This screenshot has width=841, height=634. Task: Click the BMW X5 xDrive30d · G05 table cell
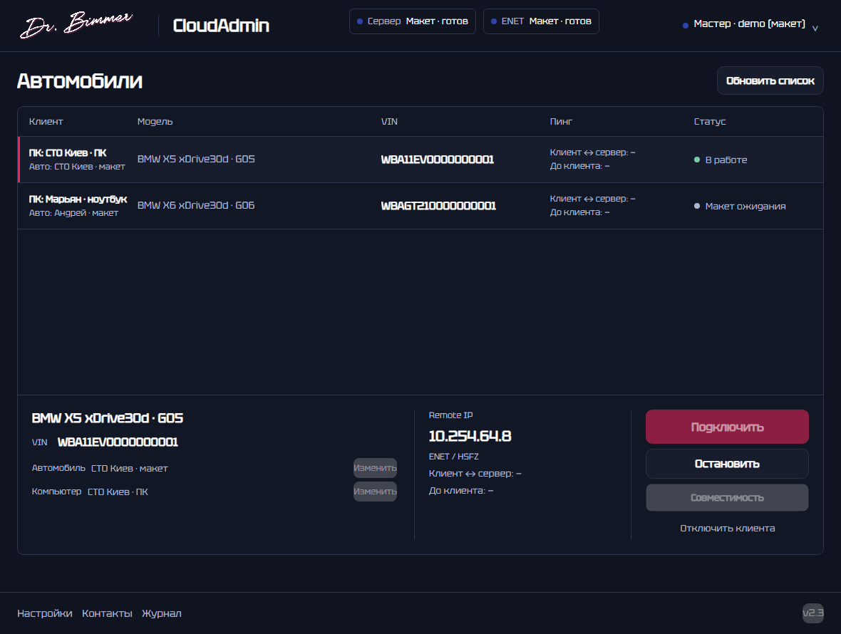pos(196,159)
